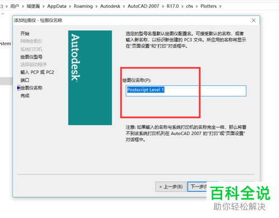The width and height of the screenshot is (279, 218).
Task: Expand chevron between Autodesk and AutoCAD 2007
Action: [x=124, y=7]
